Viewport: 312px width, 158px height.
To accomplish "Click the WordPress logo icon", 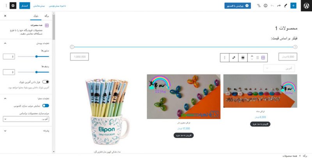I will 306,5.
